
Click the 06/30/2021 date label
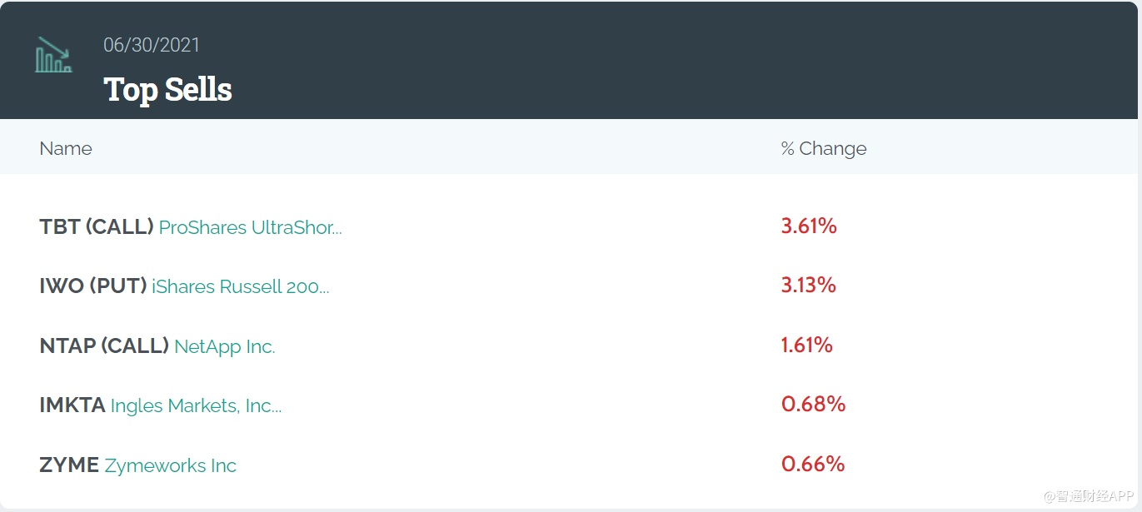point(152,45)
